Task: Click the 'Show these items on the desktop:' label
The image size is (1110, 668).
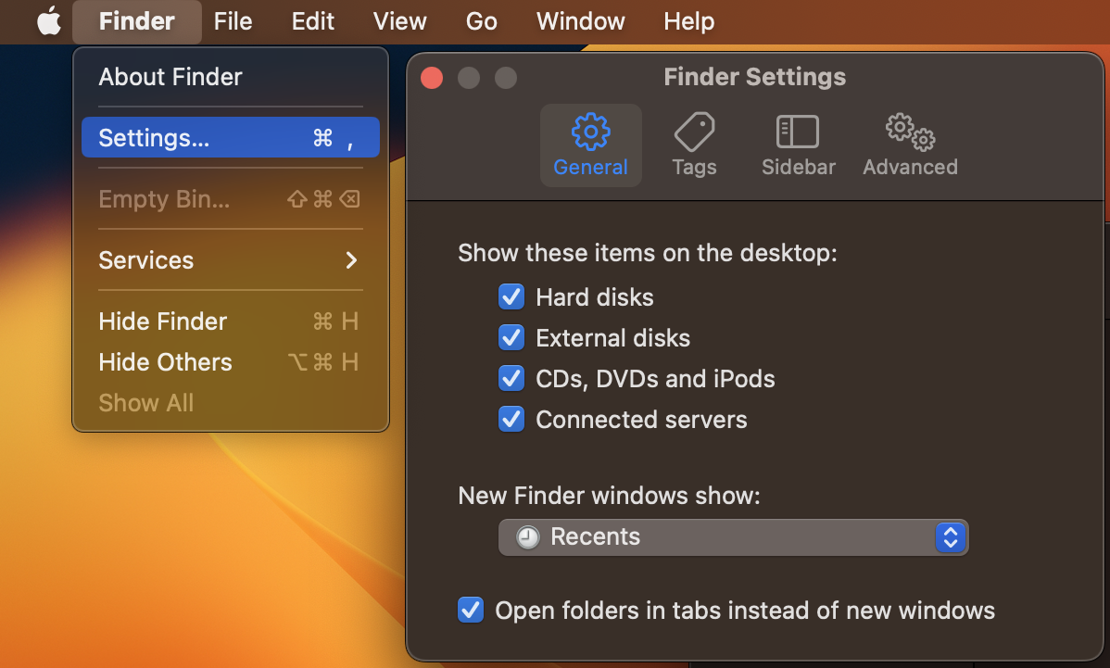Action: click(647, 253)
